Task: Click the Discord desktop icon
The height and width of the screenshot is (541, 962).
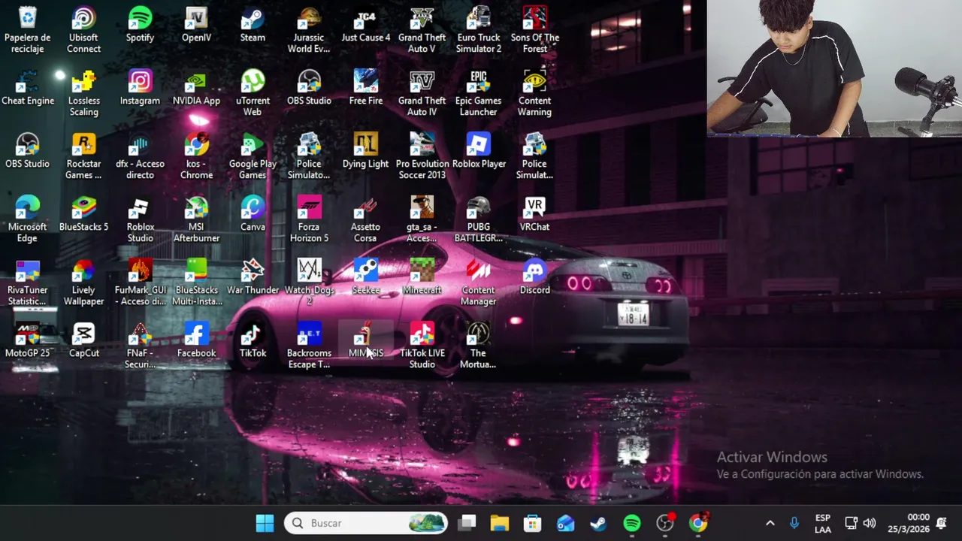Action: (534, 277)
